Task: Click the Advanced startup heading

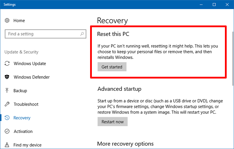Action: point(119,89)
